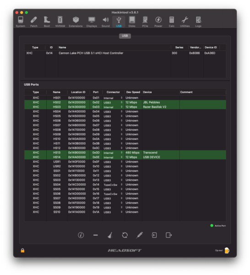Switch to the Patch section

(x=33, y=22)
